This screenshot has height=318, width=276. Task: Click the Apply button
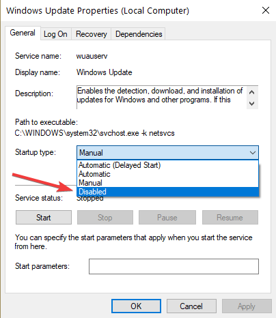[247, 306]
